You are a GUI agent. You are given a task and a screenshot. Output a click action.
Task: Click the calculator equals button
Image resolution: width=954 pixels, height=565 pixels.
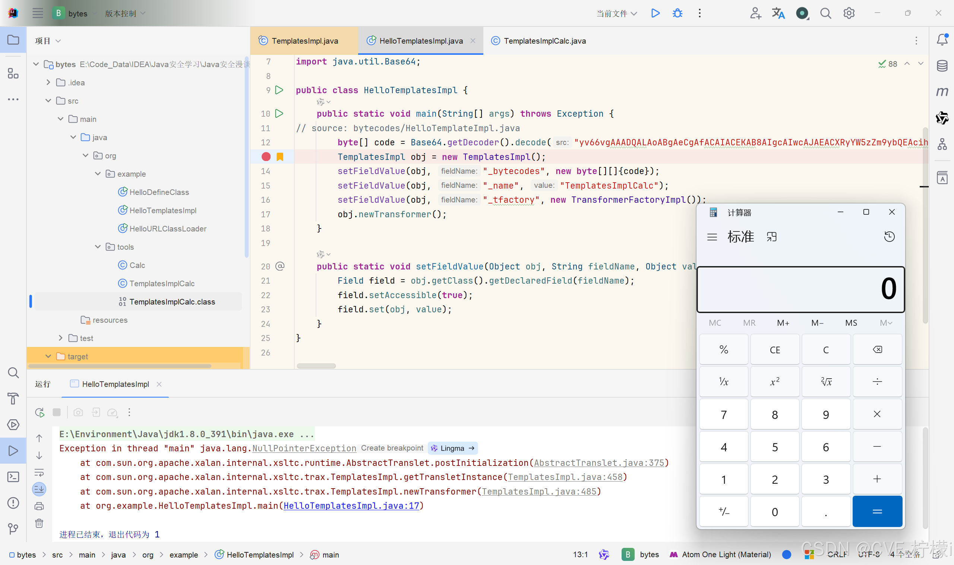877,511
